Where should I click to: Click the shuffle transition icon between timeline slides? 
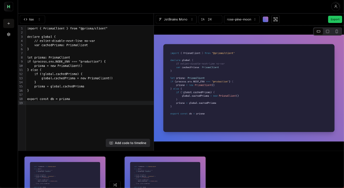[115, 185]
